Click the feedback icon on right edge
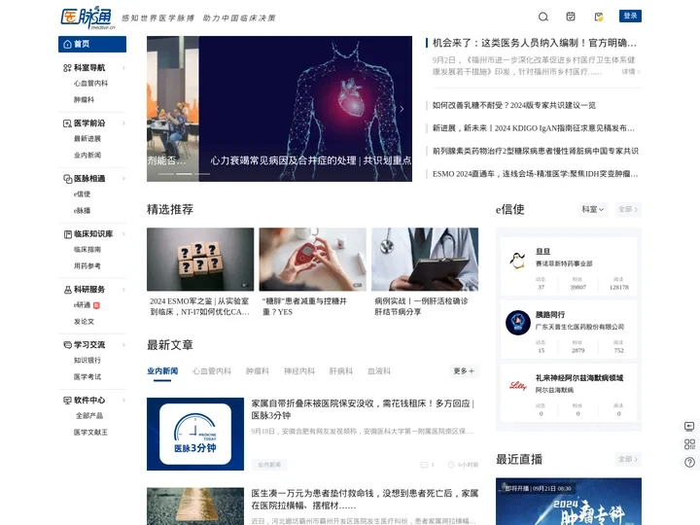The height and width of the screenshot is (525, 700). click(x=689, y=427)
